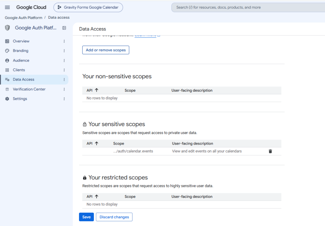
Task: Open the Settings page in sidebar
Action: [x=20, y=99]
